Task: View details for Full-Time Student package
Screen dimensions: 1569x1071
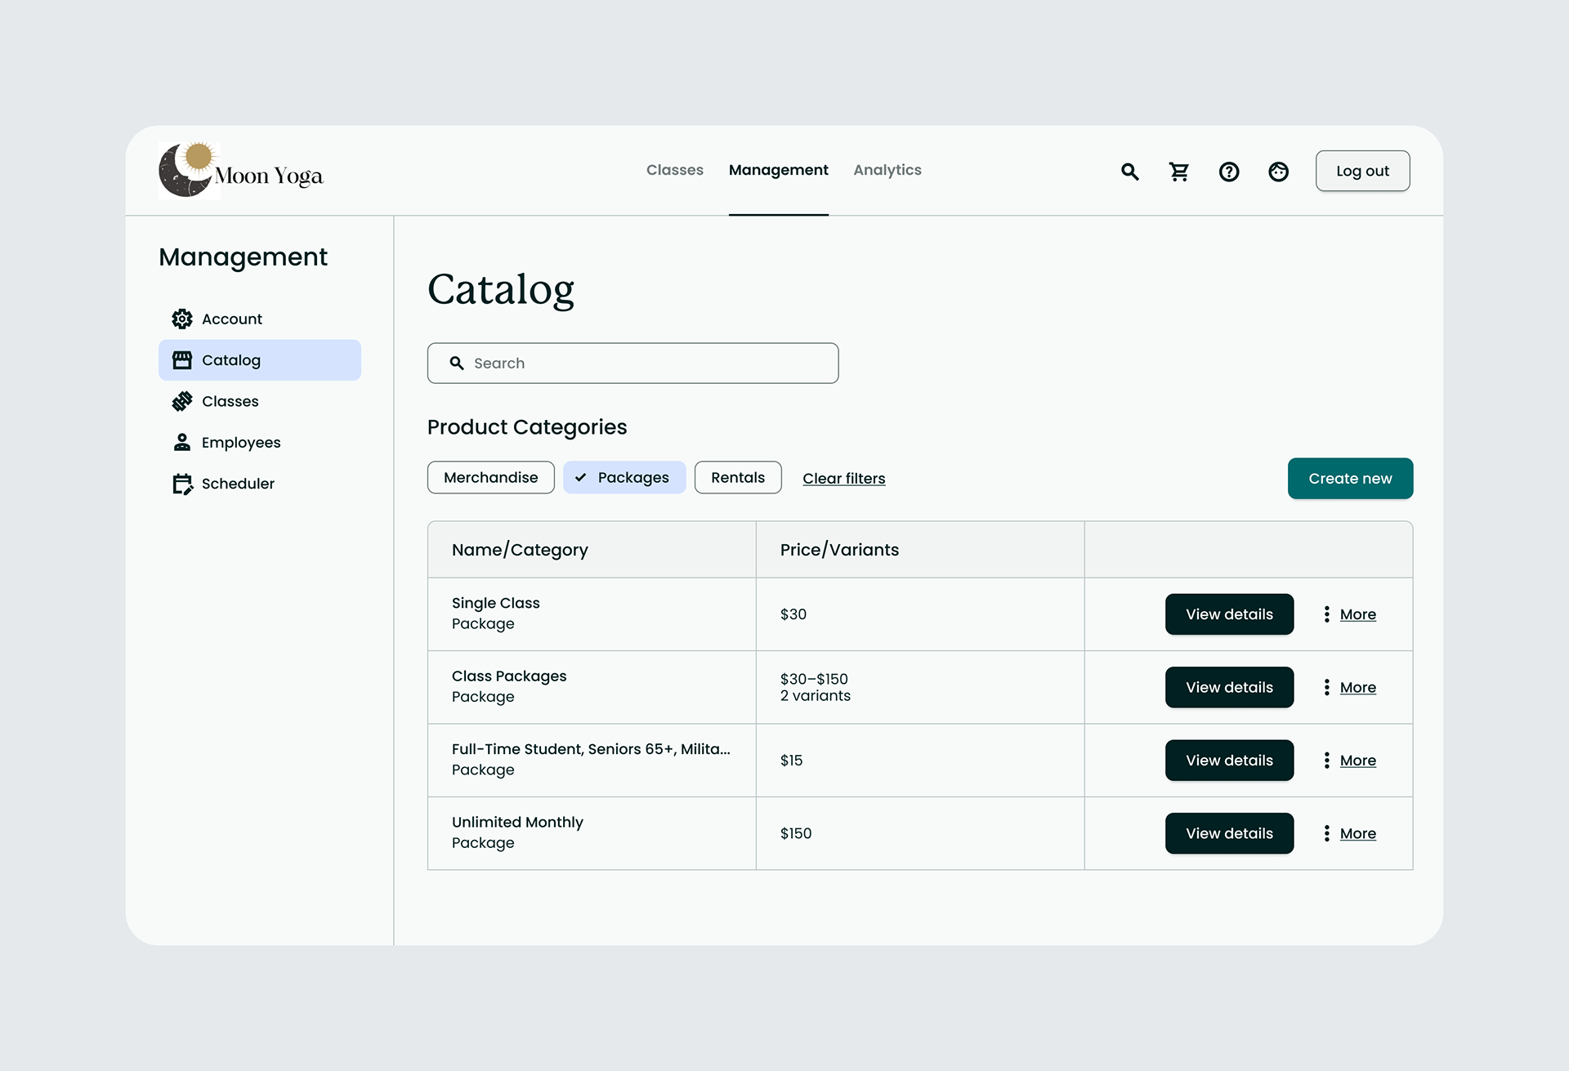Action: pos(1228,761)
